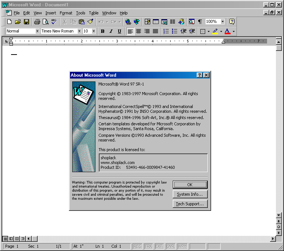Apply the red Font Color

coord(228,31)
